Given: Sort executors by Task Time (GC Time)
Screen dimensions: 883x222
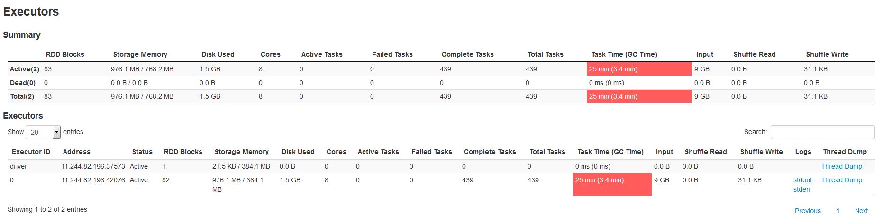Looking at the screenshot, I should point(610,152).
